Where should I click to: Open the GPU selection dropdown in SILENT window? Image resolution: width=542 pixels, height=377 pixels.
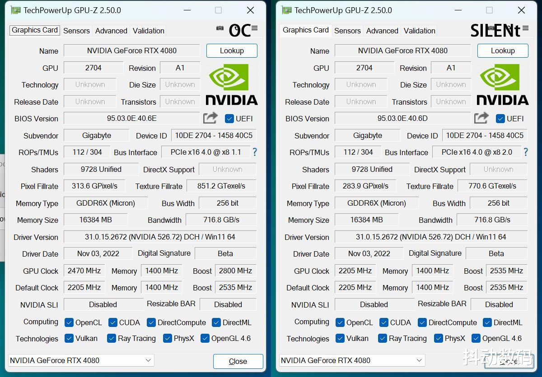419,360
